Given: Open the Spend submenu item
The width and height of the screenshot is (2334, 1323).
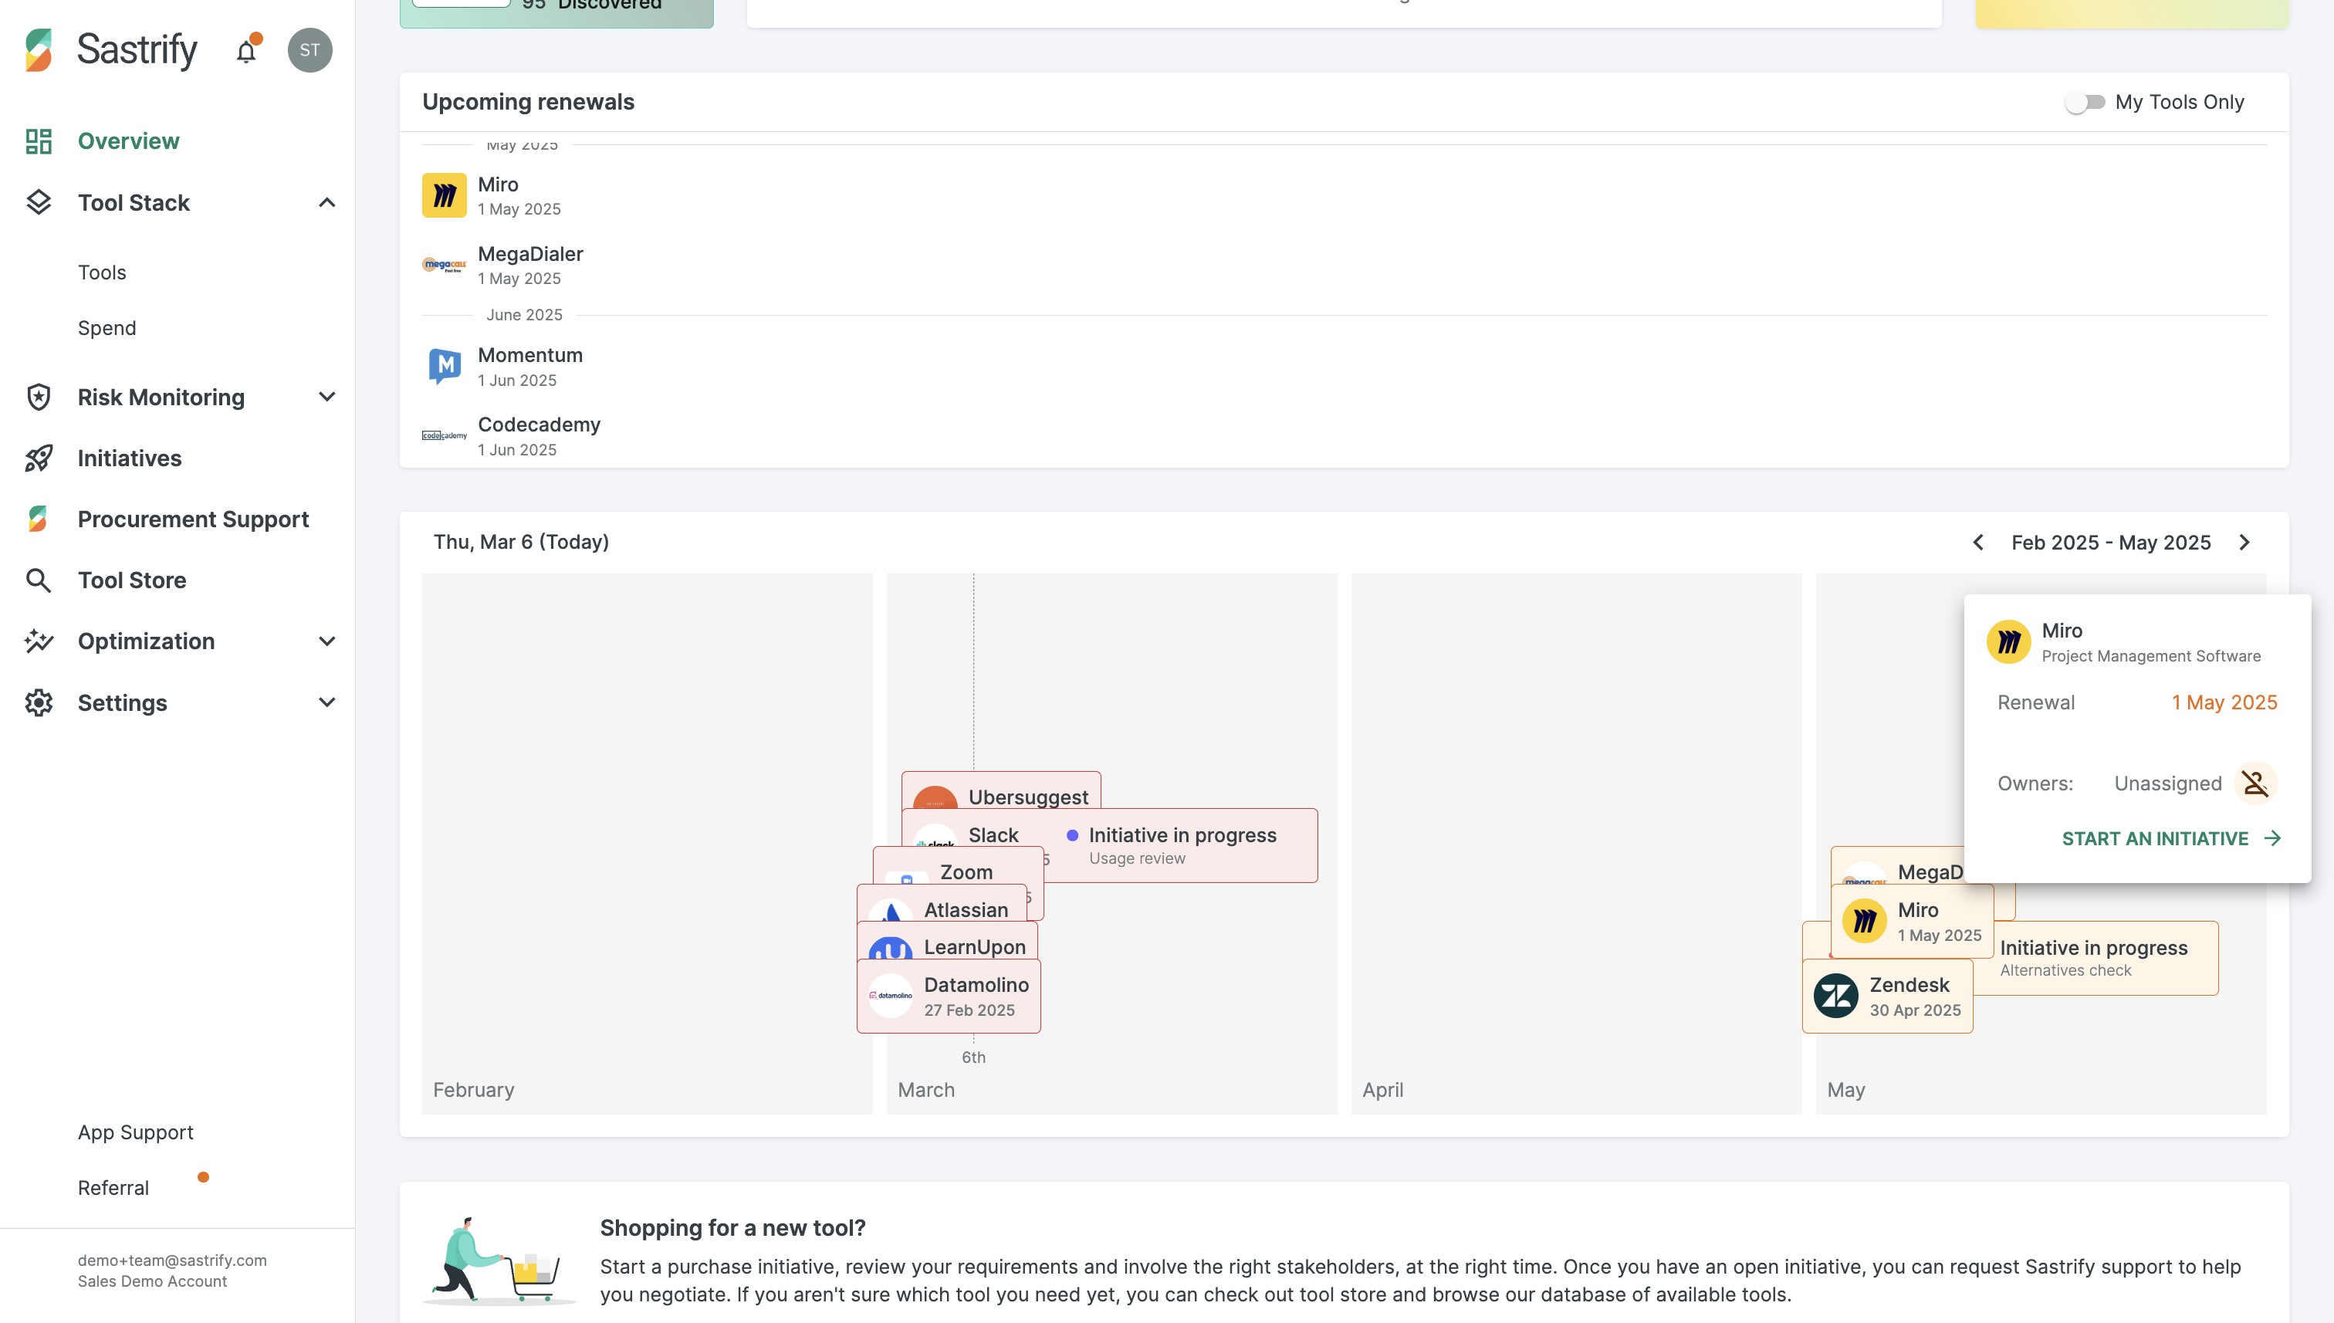Looking at the screenshot, I should (x=107, y=328).
